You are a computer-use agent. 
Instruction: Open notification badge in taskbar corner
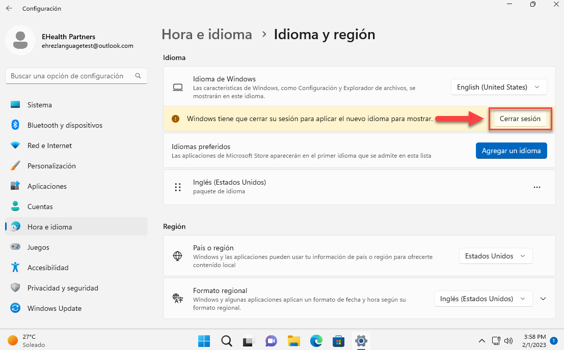554,340
